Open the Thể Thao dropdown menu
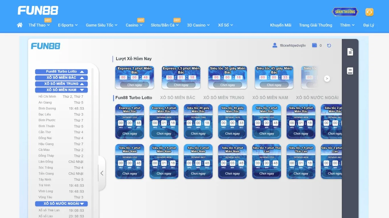 [39, 25]
